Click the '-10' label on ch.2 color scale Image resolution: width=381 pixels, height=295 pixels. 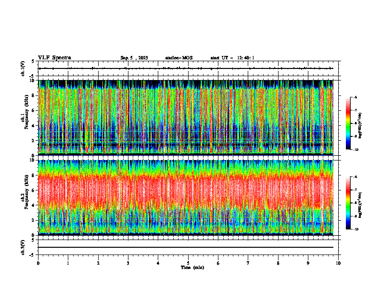point(356,229)
